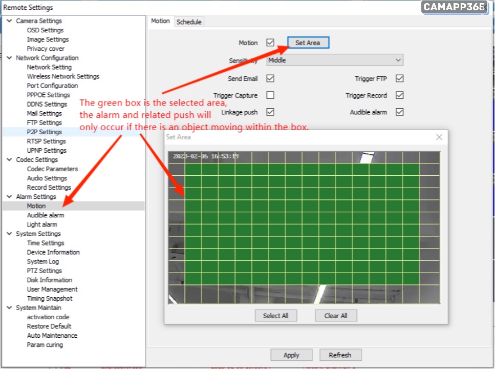Image resolution: width=495 pixels, height=369 pixels.
Task: Collapse the Alarm Settings group
Action: [x=10, y=197]
